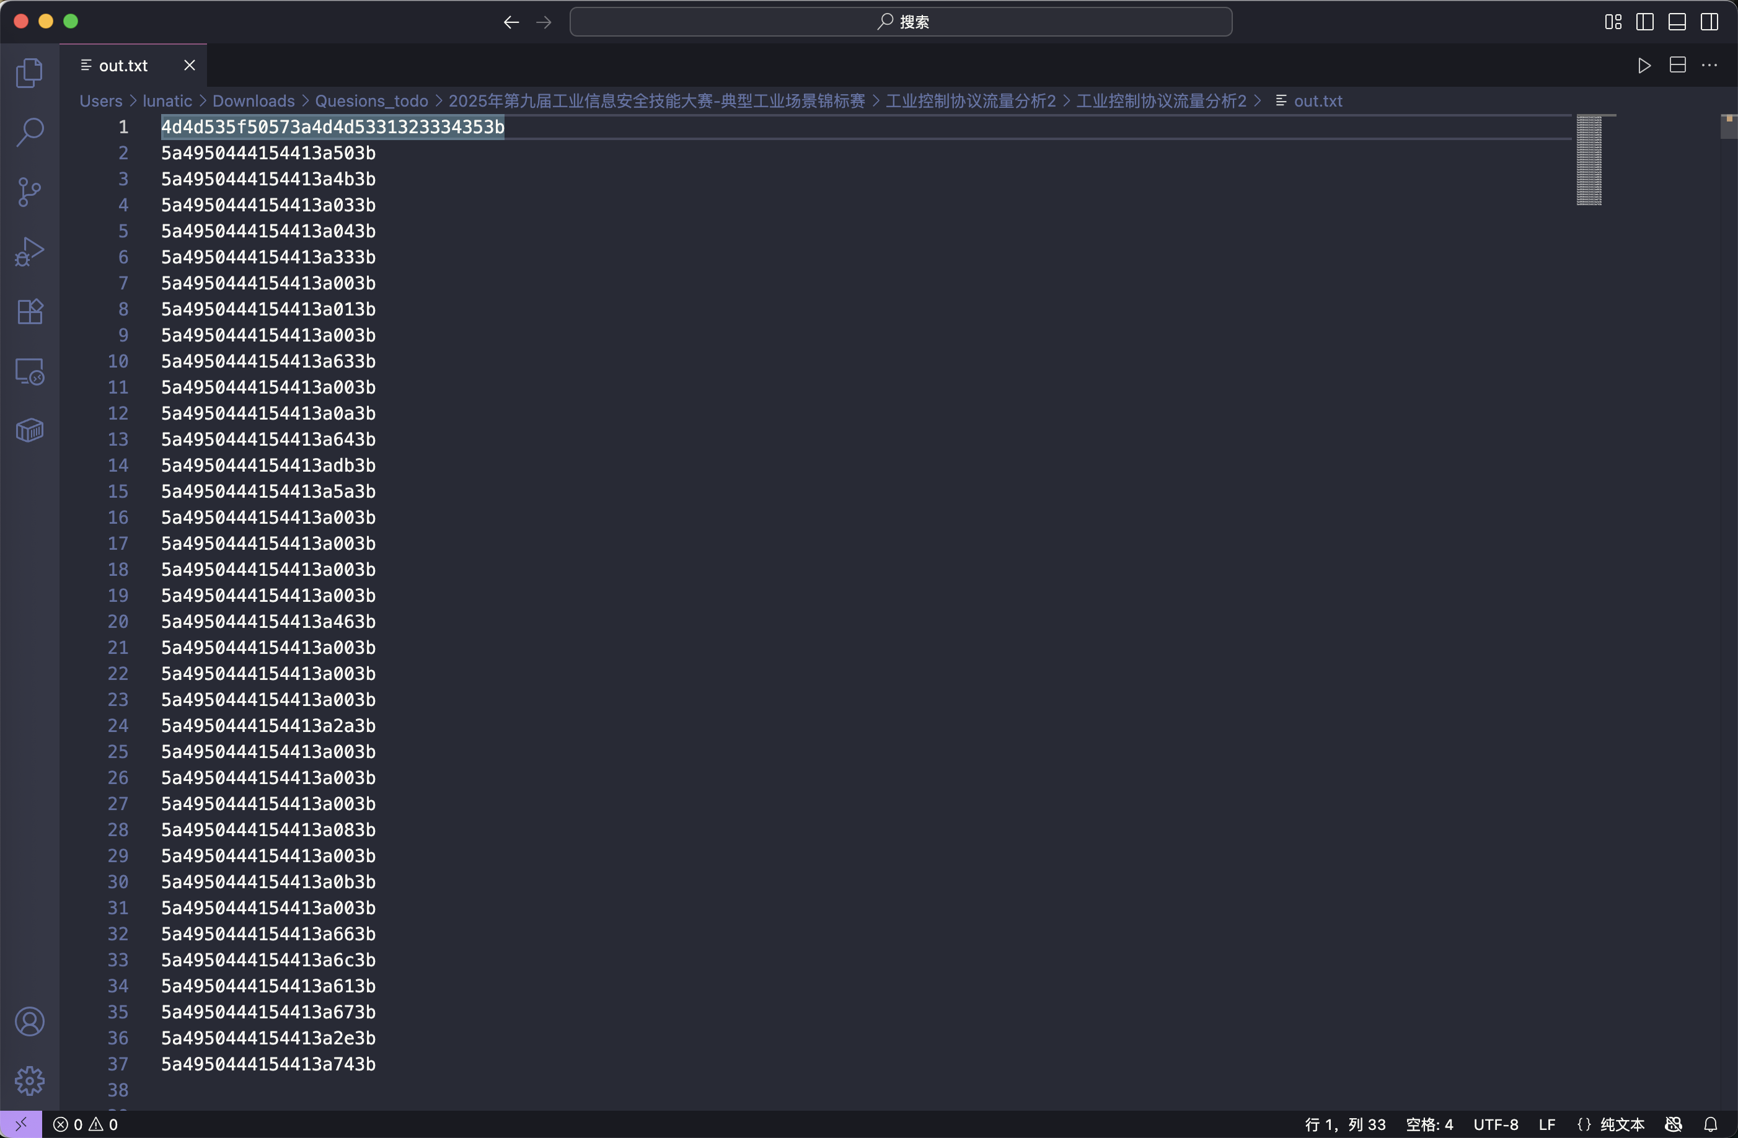The height and width of the screenshot is (1138, 1738).
Task: Open the Source Control view
Action: 29,192
